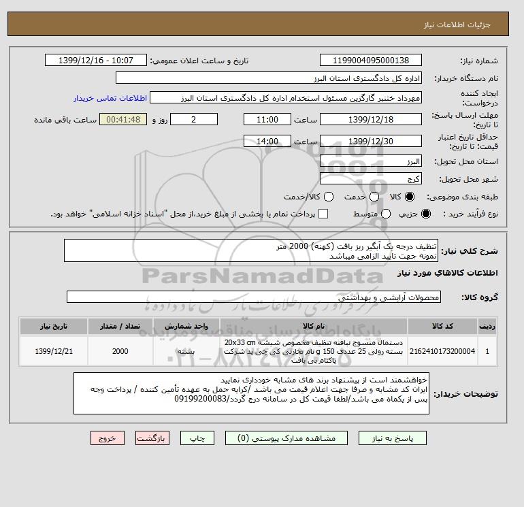The image size is (524, 507).
Task: Click response deadline date 1399/12/18 field
Action: click(371, 119)
